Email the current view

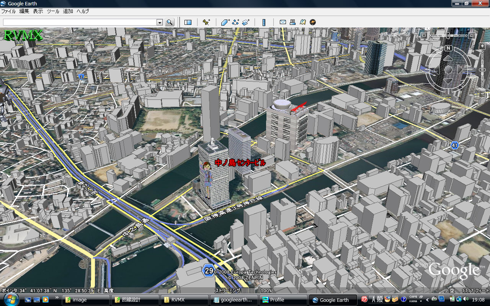click(283, 22)
